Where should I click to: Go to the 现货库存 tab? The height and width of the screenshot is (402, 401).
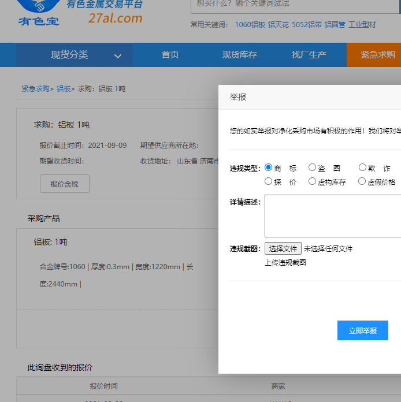pos(239,55)
